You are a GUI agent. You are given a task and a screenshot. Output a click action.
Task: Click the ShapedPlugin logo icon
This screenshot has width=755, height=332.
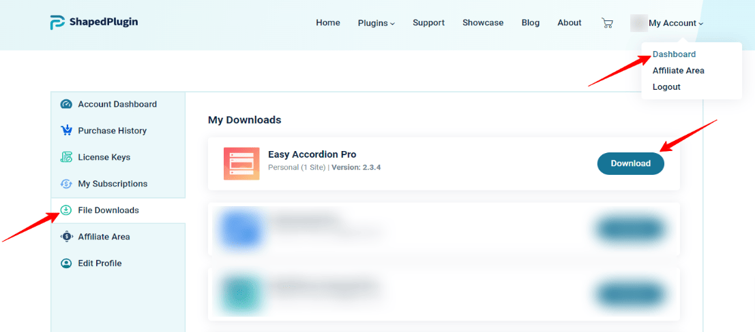(x=57, y=22)
